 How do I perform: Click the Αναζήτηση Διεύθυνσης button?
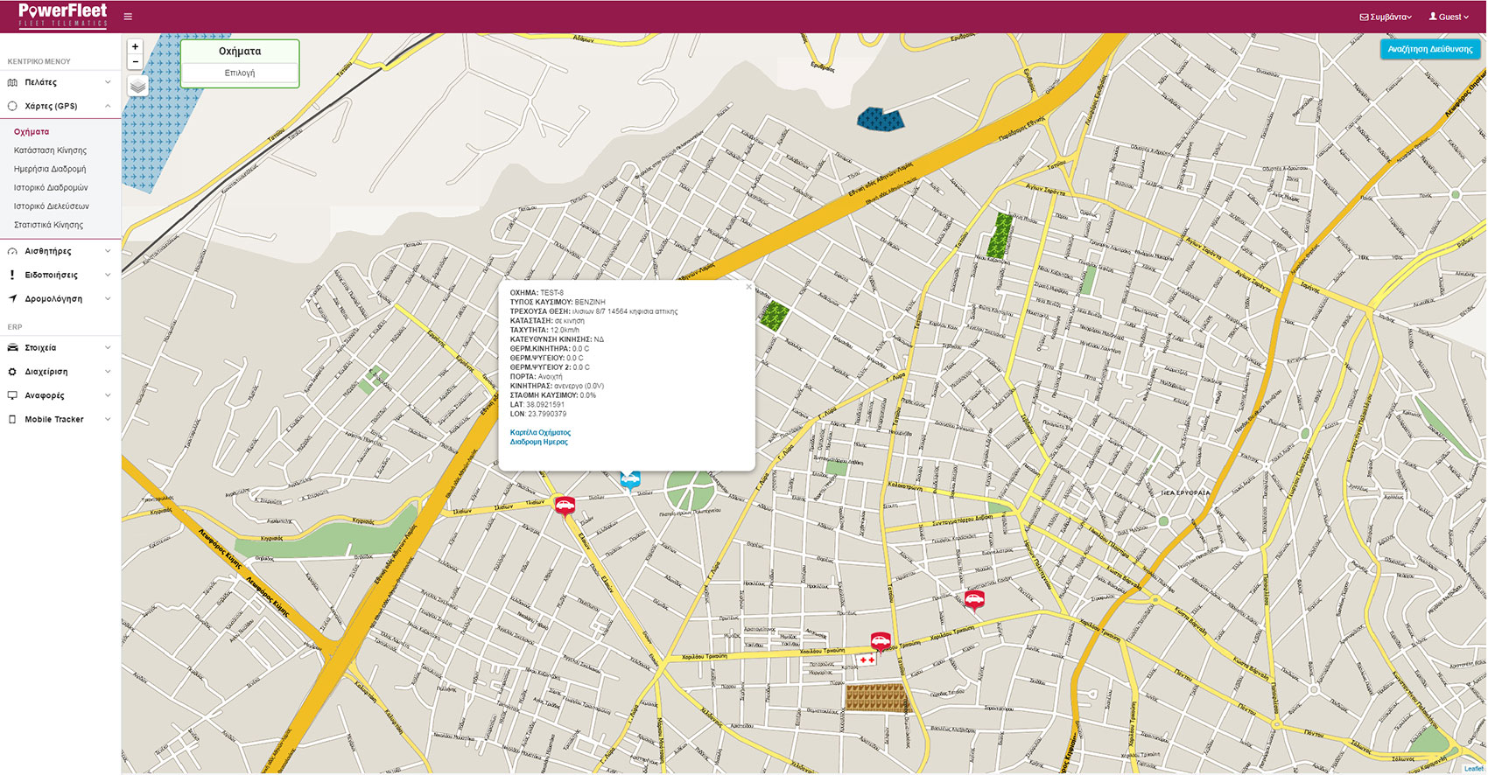coord(1429,50)
